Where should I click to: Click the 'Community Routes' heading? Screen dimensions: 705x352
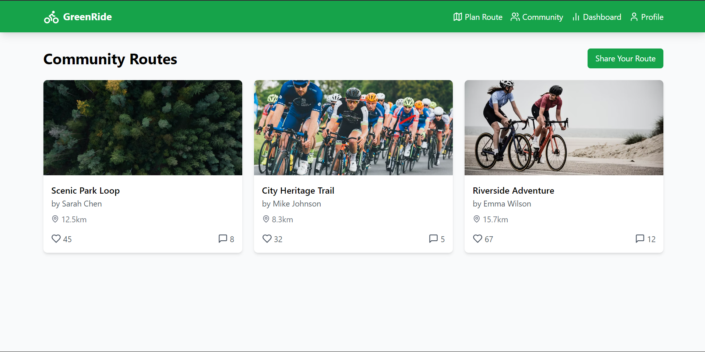110,59
